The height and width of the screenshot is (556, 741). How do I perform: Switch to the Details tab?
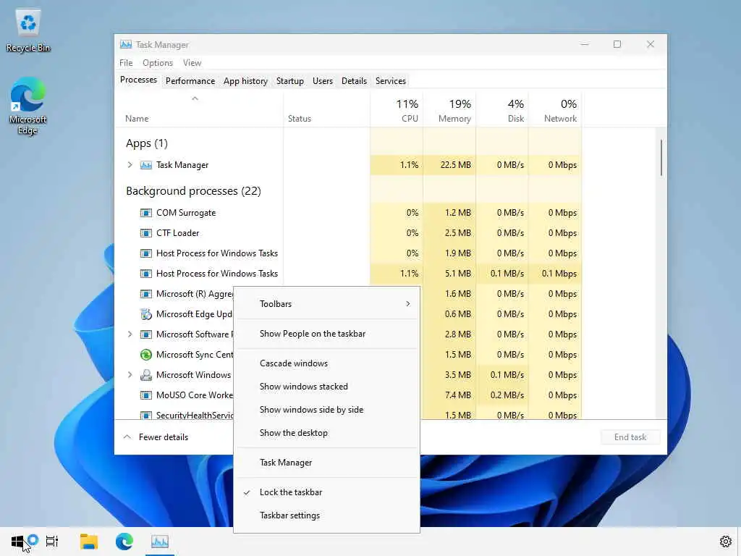[354, 81]
